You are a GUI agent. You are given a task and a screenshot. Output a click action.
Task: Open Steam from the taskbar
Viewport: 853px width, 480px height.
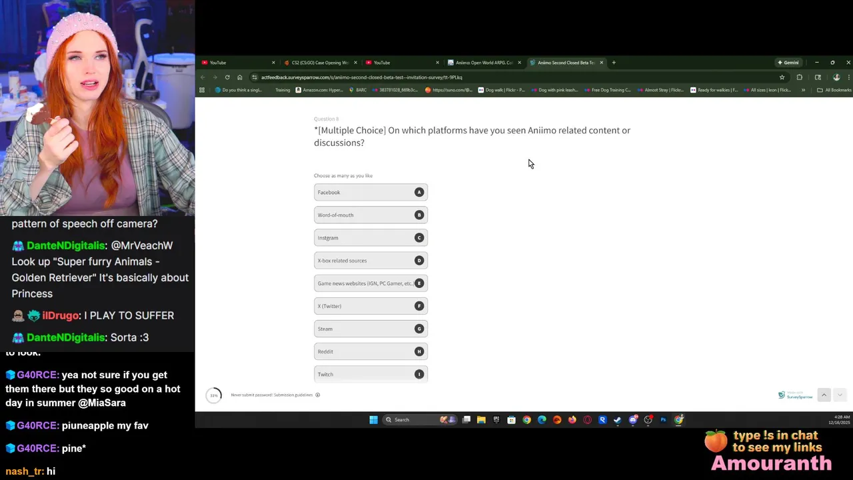[618, 420]
